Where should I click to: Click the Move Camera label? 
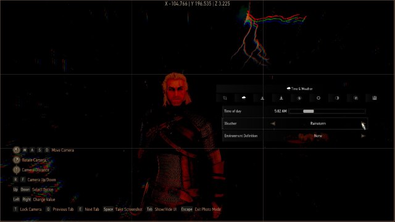click(63, 150)
